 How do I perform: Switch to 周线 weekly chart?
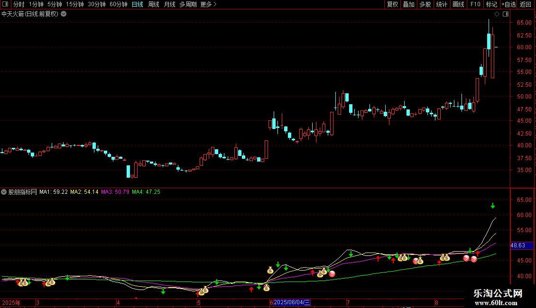click(154, 4)
